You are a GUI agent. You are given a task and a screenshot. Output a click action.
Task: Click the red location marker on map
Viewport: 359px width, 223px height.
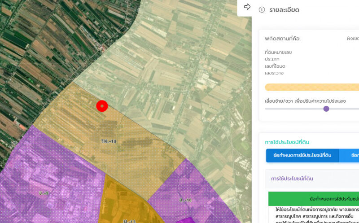click(x=102, y=106)
